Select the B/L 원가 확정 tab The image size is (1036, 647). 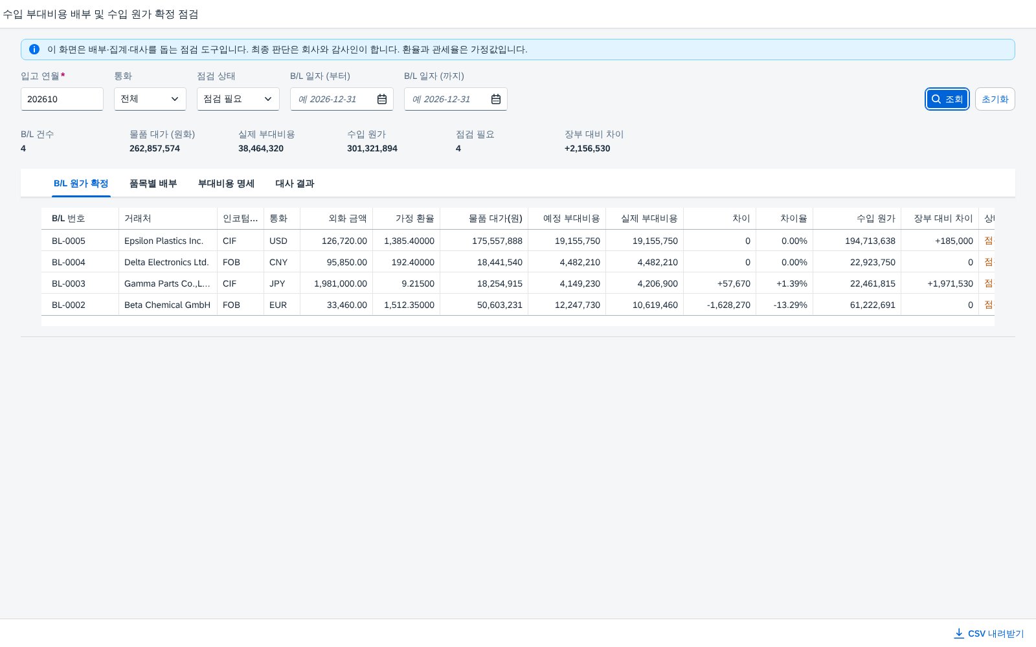tap(81, 184)
